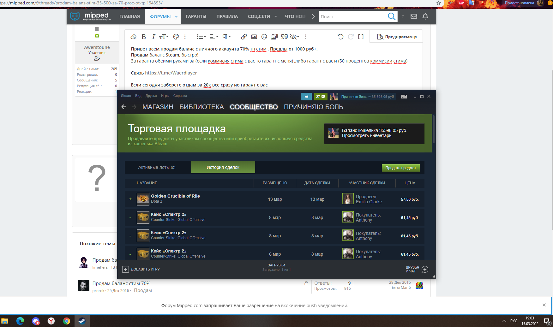This screenshot has height=327, width=553.
Task: Open more options after the eye icon
Action: pyautogui.click(x=305, y=37)
